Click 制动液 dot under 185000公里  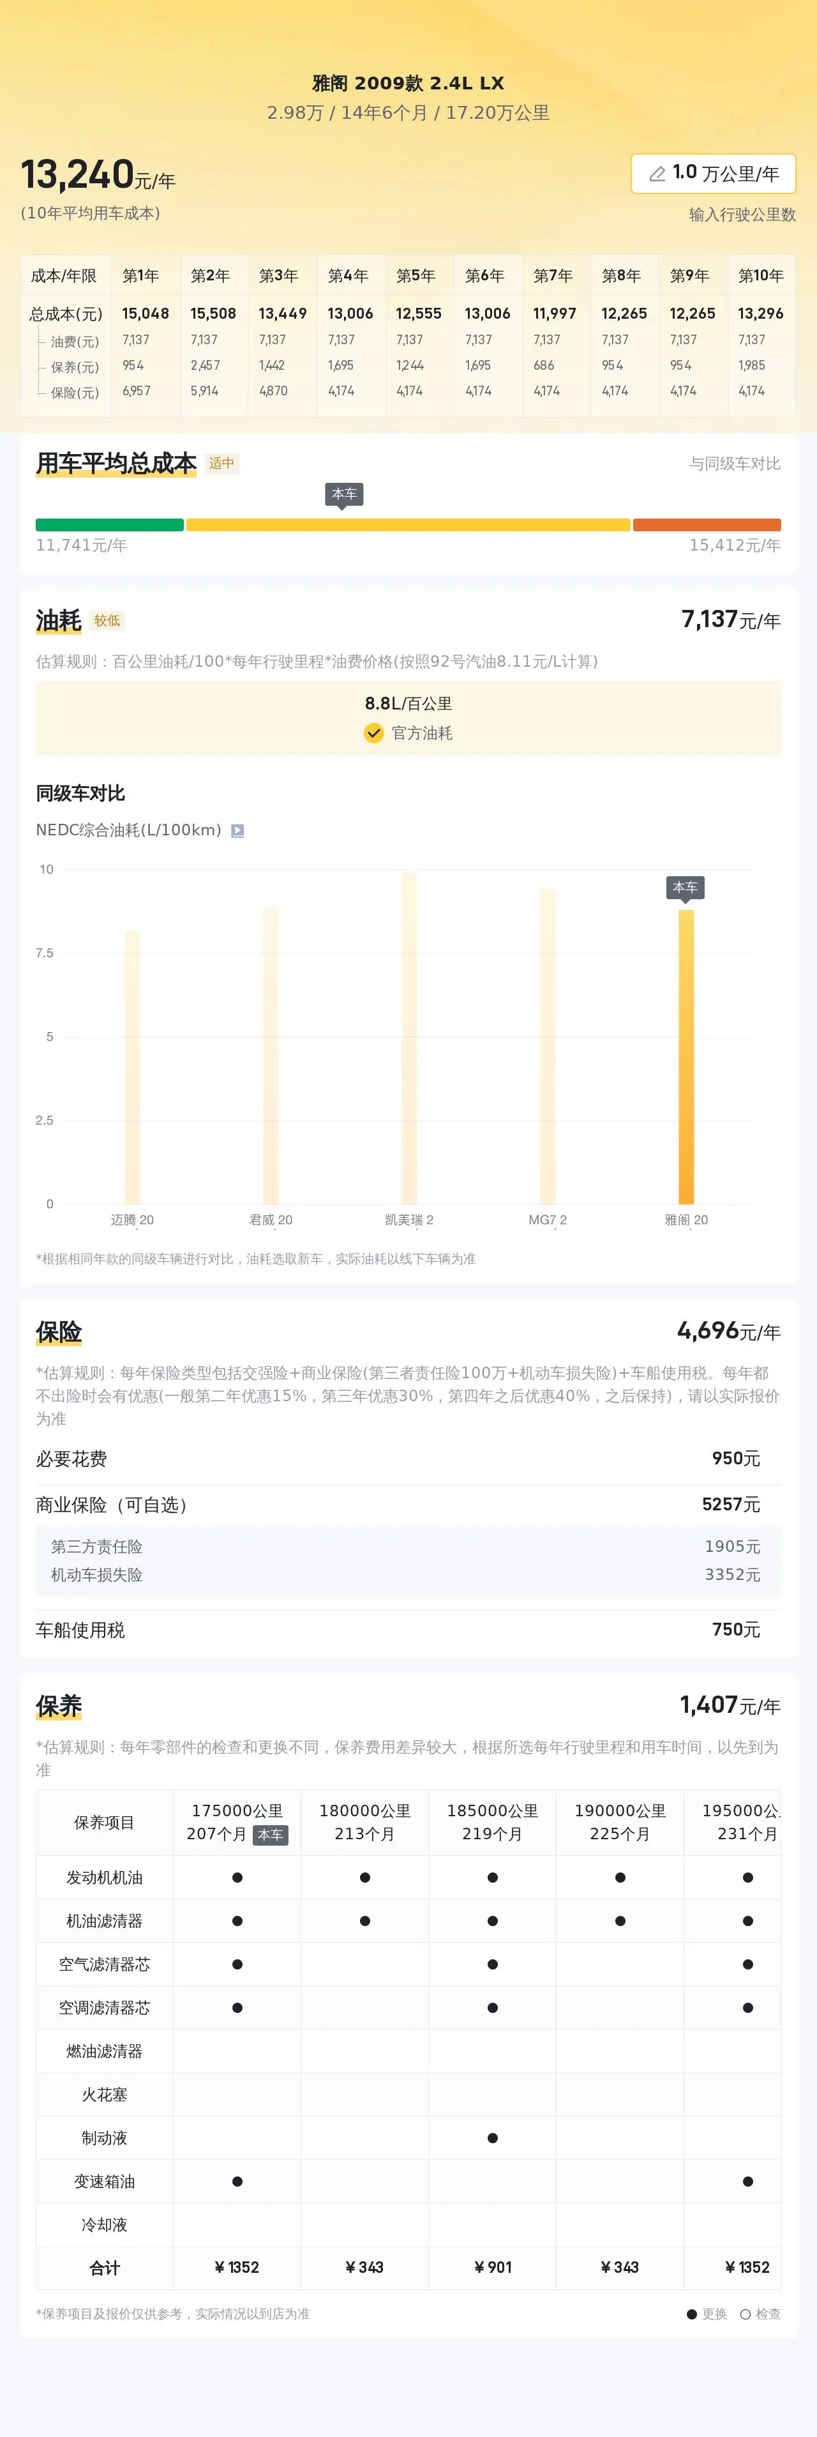pos(493,2138)
